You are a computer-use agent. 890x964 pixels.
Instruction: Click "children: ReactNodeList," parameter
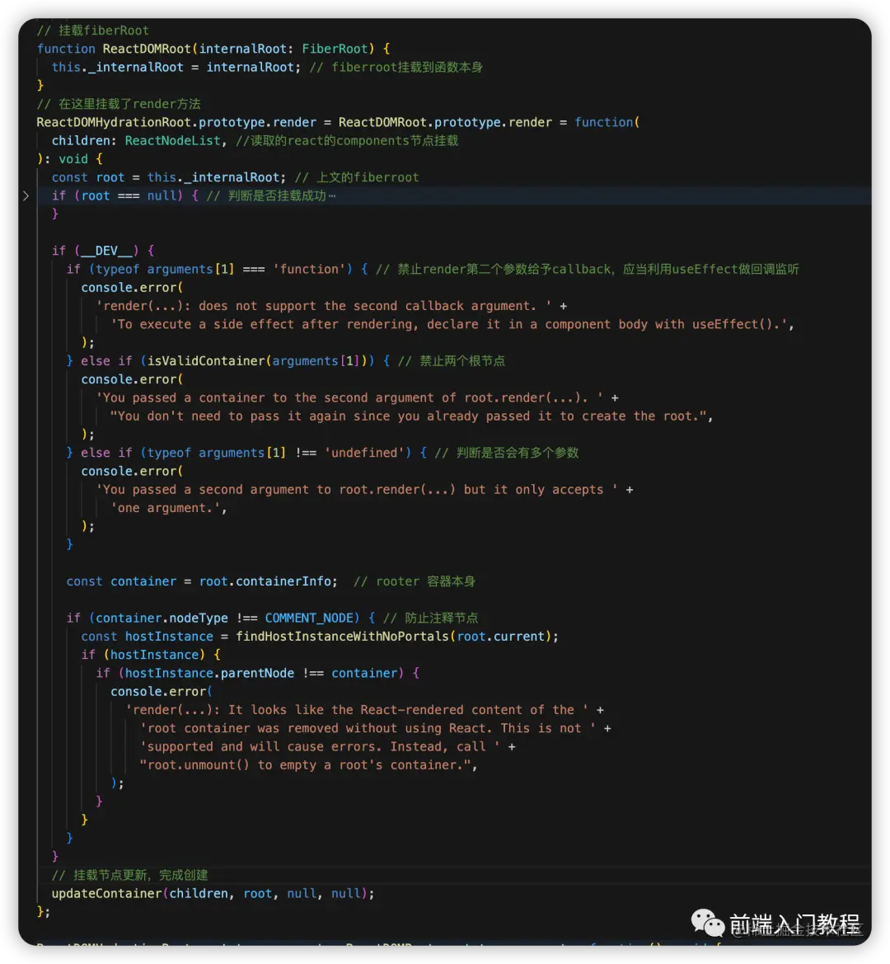pyautogui.click(x=139, y=141)
